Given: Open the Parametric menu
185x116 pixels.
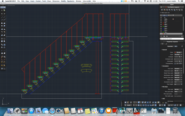Looking at the screenshot, I should click(x=71, y=1).
